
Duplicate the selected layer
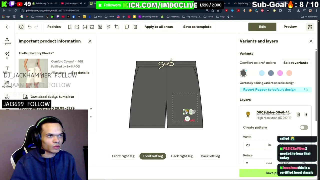tap(127, 27)
